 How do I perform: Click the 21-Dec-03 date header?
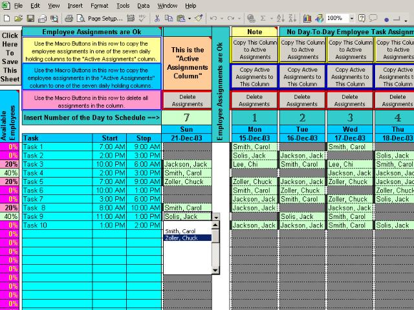point(187,138)
